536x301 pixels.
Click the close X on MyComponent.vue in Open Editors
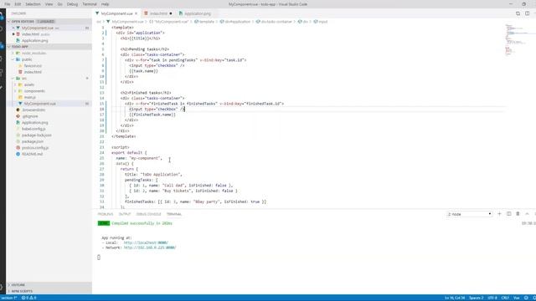click(13, 28)
